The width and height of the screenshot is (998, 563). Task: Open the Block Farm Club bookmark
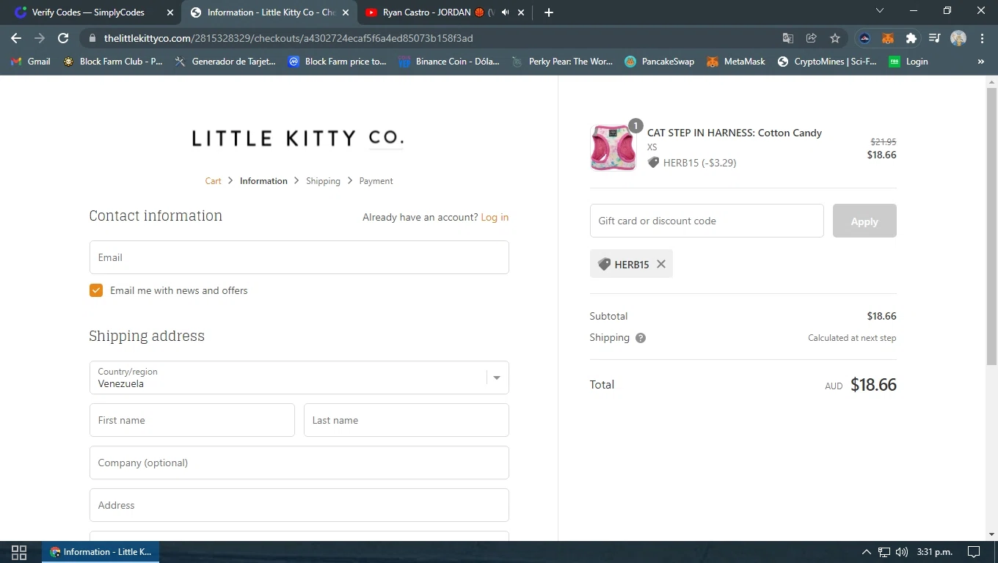pos(113,62)
